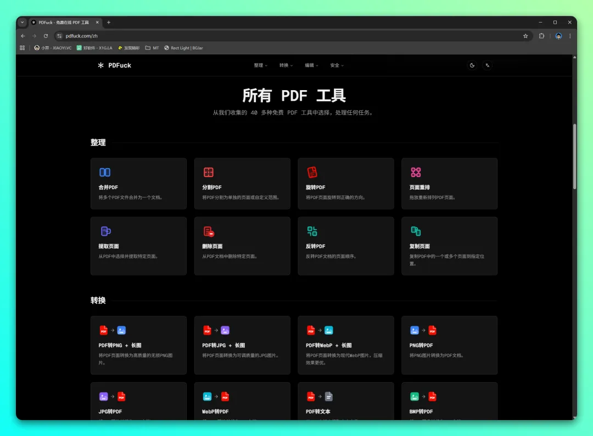
Task: Expand the 编辑 navigation dropdown
Action: tap(311, 65)
